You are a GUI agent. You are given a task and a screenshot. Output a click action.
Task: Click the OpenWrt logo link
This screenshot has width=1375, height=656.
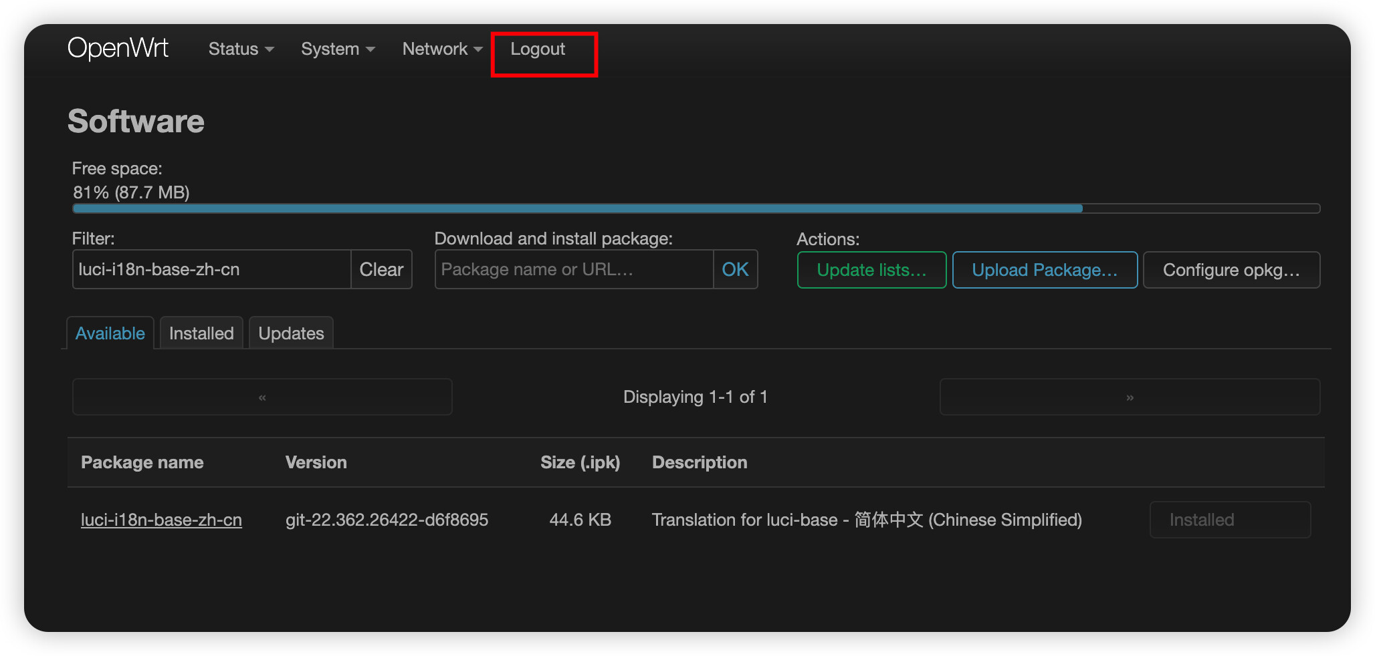pos(118,48)
